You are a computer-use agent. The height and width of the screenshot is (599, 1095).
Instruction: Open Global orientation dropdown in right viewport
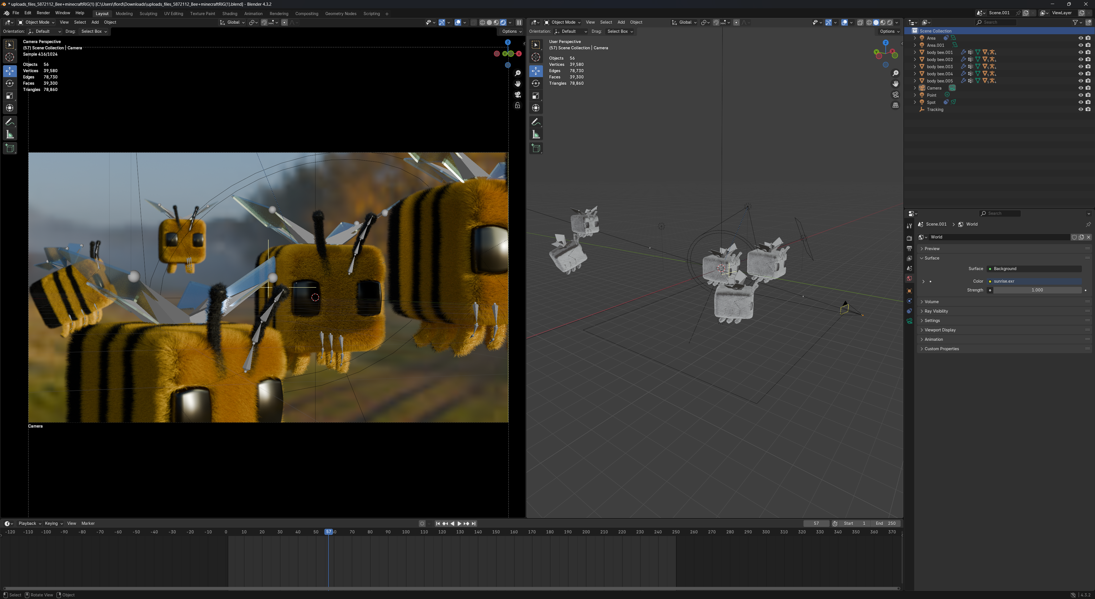click(684, 23)
